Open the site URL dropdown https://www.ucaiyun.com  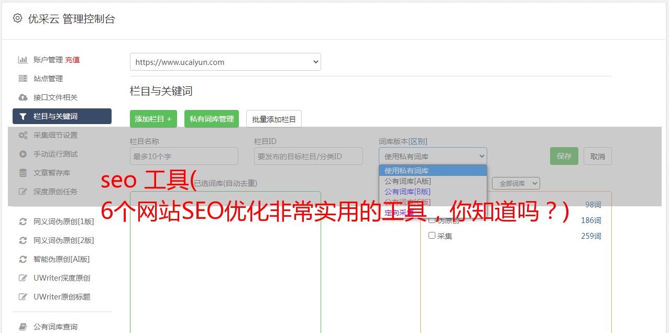coord(225,62)
